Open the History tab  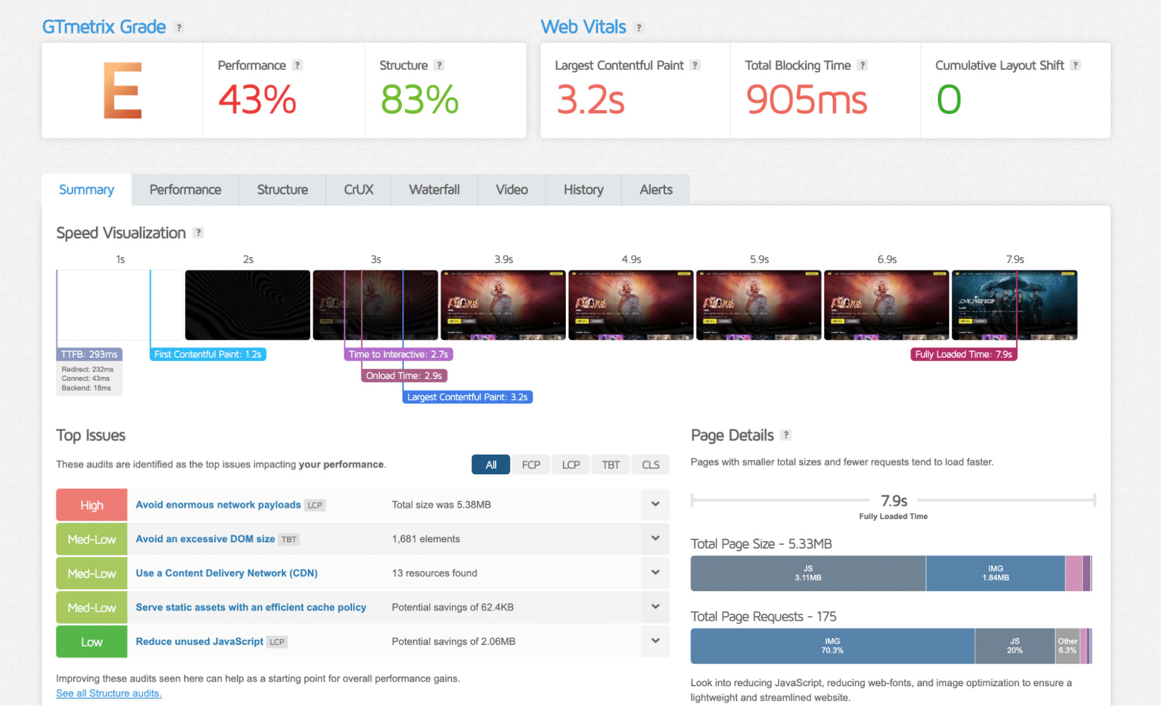tap(583, 189)
